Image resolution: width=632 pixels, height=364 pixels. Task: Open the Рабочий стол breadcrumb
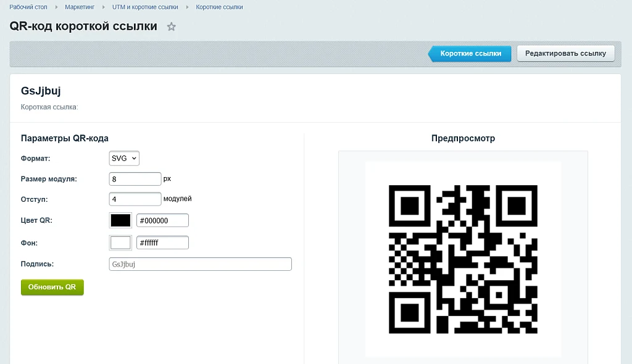tap(28, 7)
